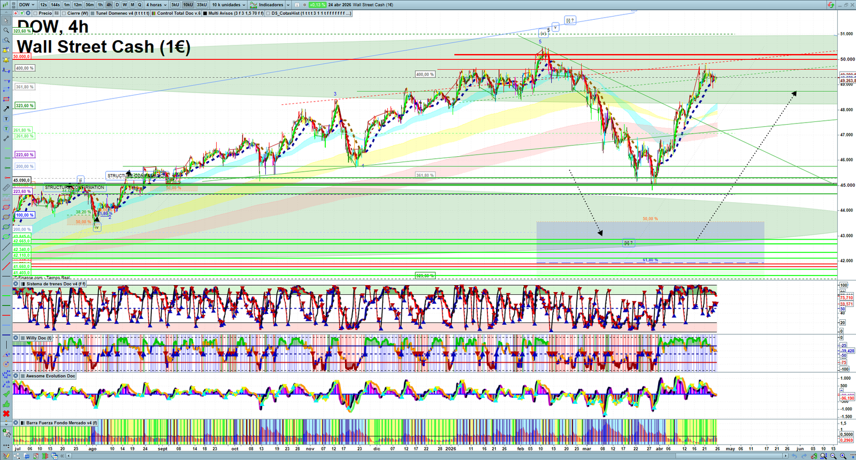856x460 pixels.
Task: Activate the magnifier zoom tool
Action: pyautogui.click(x=6, y=30)
